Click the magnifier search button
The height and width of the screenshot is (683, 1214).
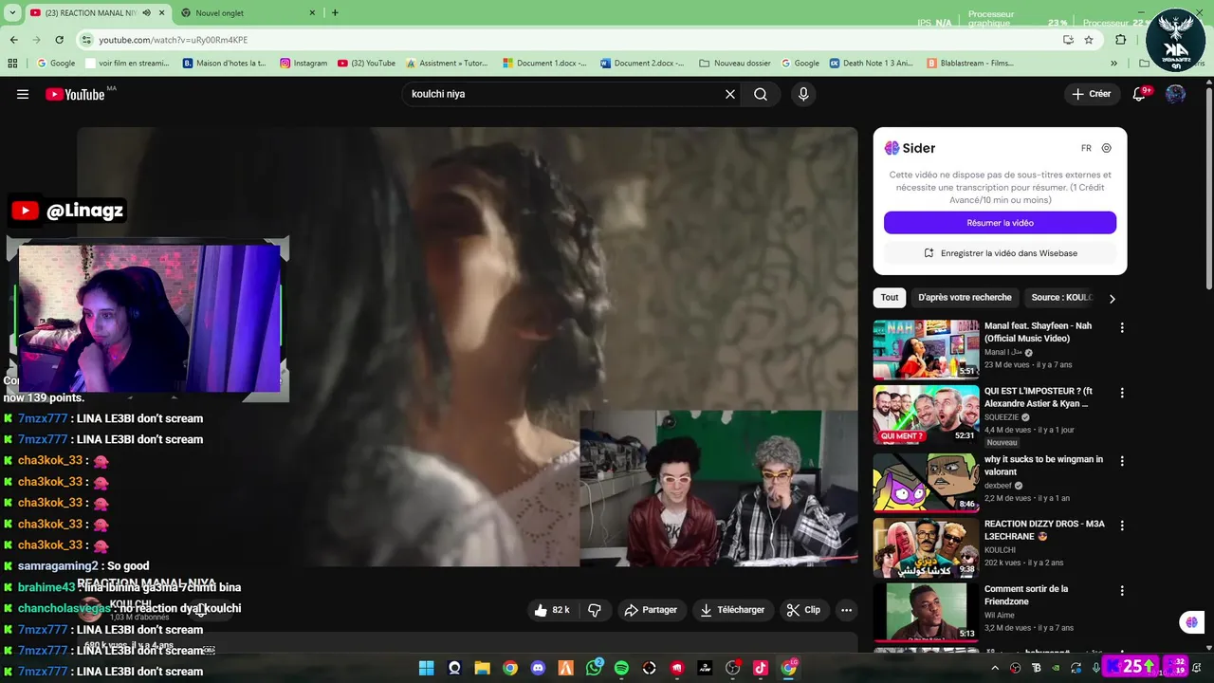(761, 94)
